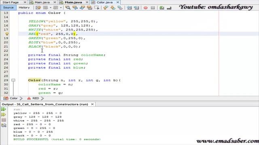
Task: Toggle Highlight Search in editor toolbar
Action: point(89,8)
